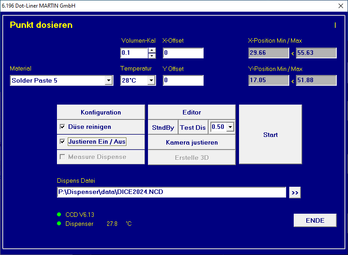The height and width of the screenshot is (255, 348).
Task: Click the Measure Dispense checkbox
Action: (63, 157)
